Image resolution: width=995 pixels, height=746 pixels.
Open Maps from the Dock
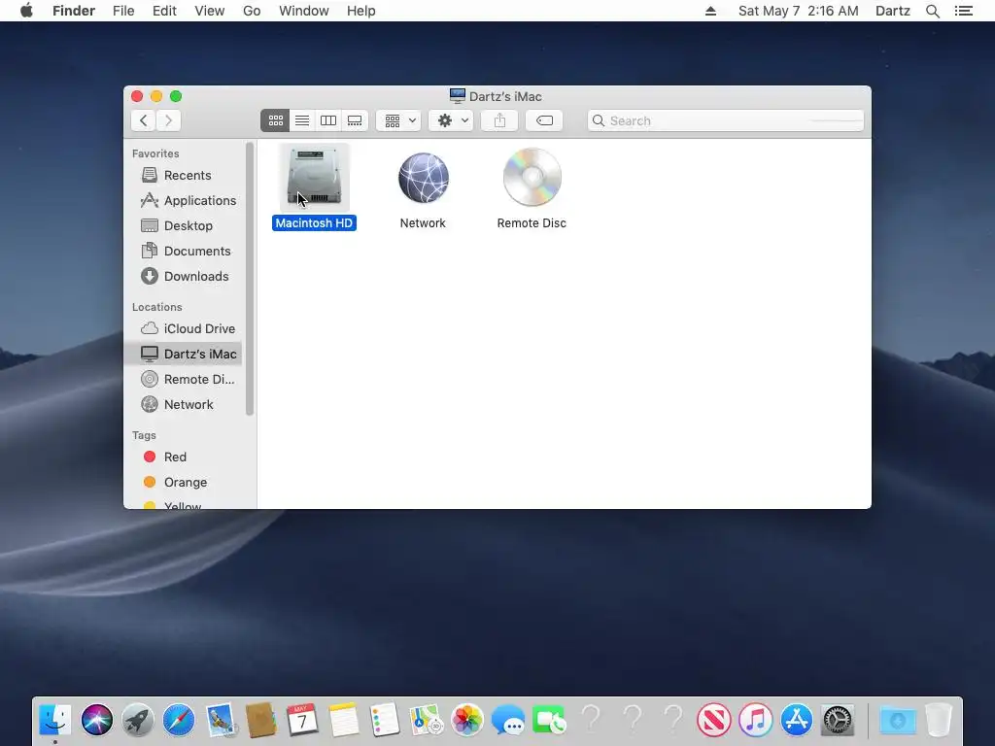[x=426, y=720]
